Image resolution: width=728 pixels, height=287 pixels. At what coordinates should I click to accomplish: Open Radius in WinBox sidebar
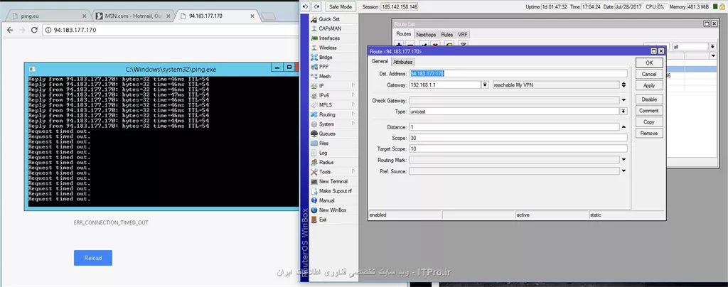pyautogui.click(x=326, y=162)
